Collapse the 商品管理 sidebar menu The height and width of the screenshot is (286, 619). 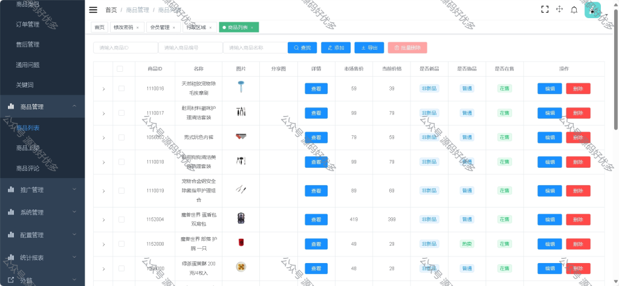(74, 106)
